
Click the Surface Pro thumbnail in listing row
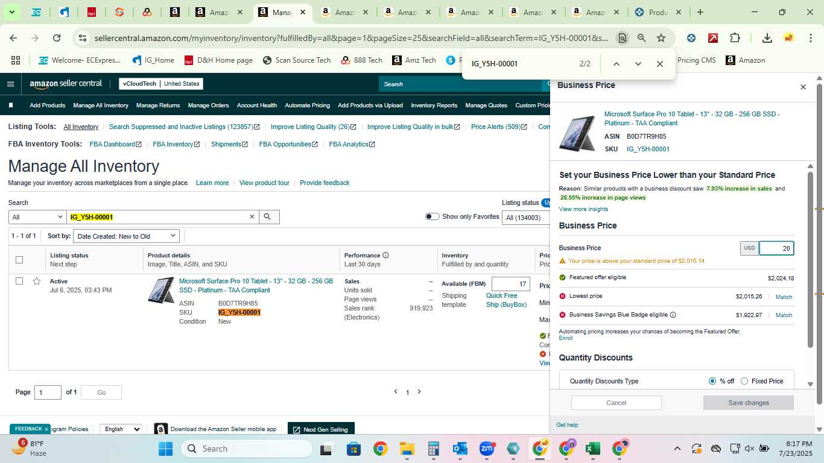point(161,291)
